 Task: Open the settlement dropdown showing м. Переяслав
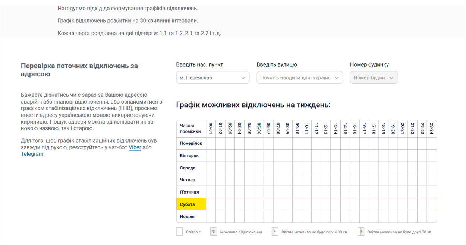point(212,78)
